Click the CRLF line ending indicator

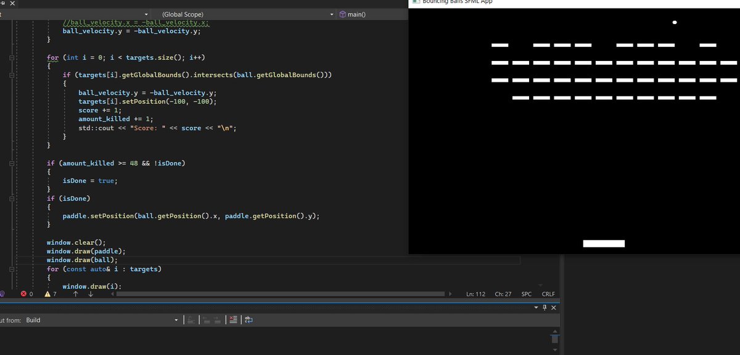pos(548,294)
